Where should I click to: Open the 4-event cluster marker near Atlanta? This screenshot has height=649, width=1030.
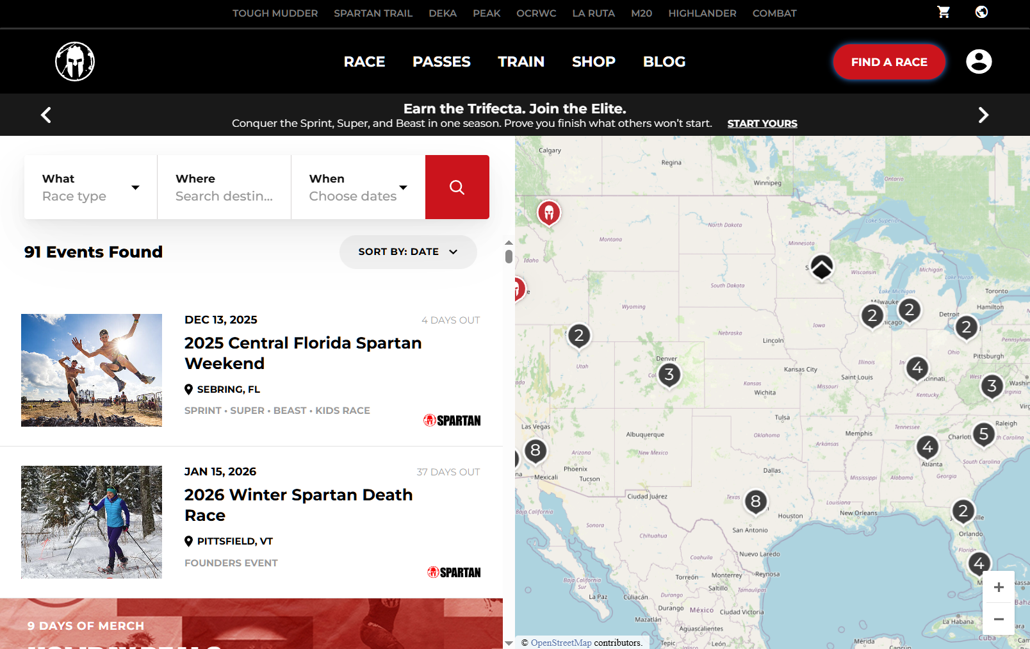[x=928, y=447]
